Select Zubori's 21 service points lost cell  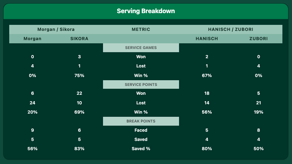coord(259,103)
